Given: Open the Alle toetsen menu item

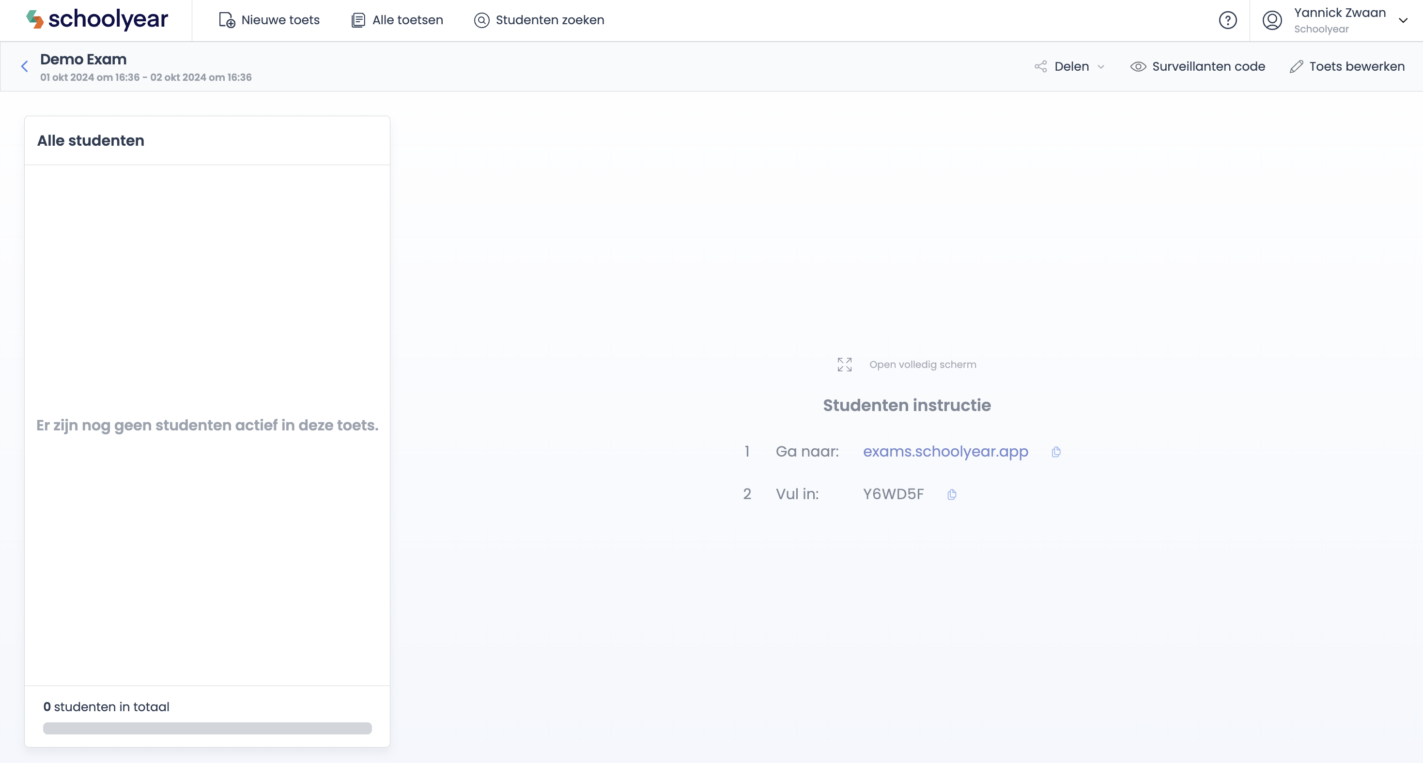Looking at the screenshot, I should click(x=397, y=20).
